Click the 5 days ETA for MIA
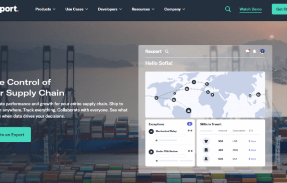287x183 pixels. (x=252, y=159)
